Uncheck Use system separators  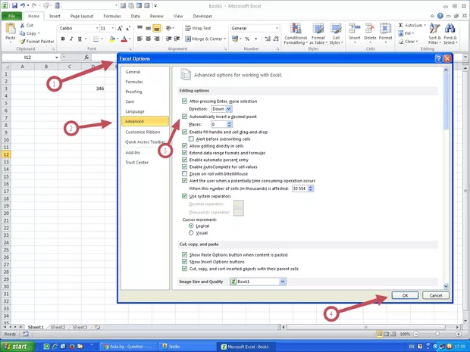click(185, 196)
